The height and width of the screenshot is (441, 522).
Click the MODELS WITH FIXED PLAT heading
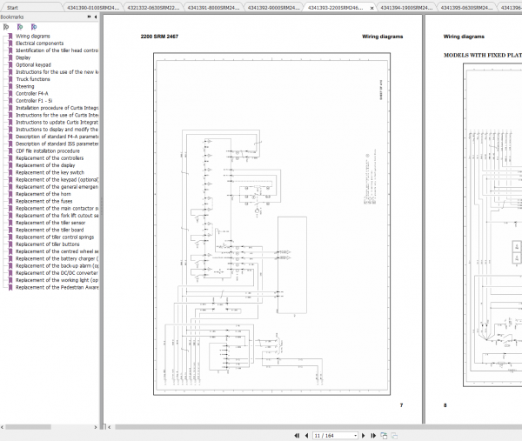[x=482, y=56]
